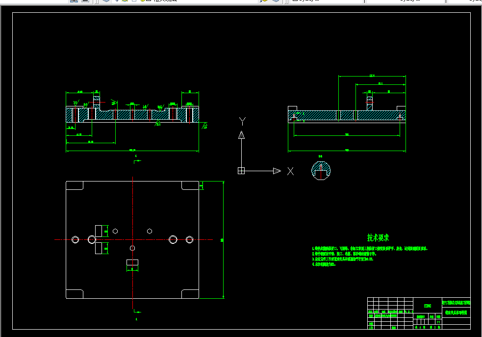482x337 pixels.
Task: Select the overall width dimension under the right section
Action: coord(347,151)
